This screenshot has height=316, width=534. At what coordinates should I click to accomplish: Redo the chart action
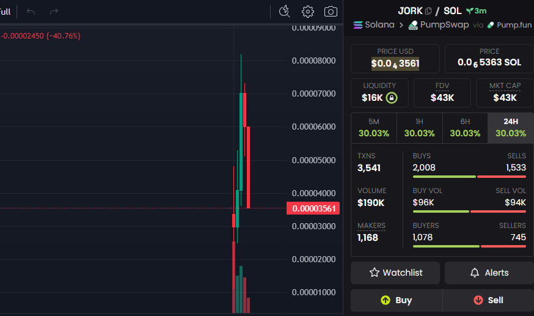(x=54, y=12)
